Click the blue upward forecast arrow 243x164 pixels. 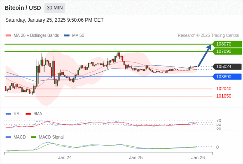(x=205, y=55)
